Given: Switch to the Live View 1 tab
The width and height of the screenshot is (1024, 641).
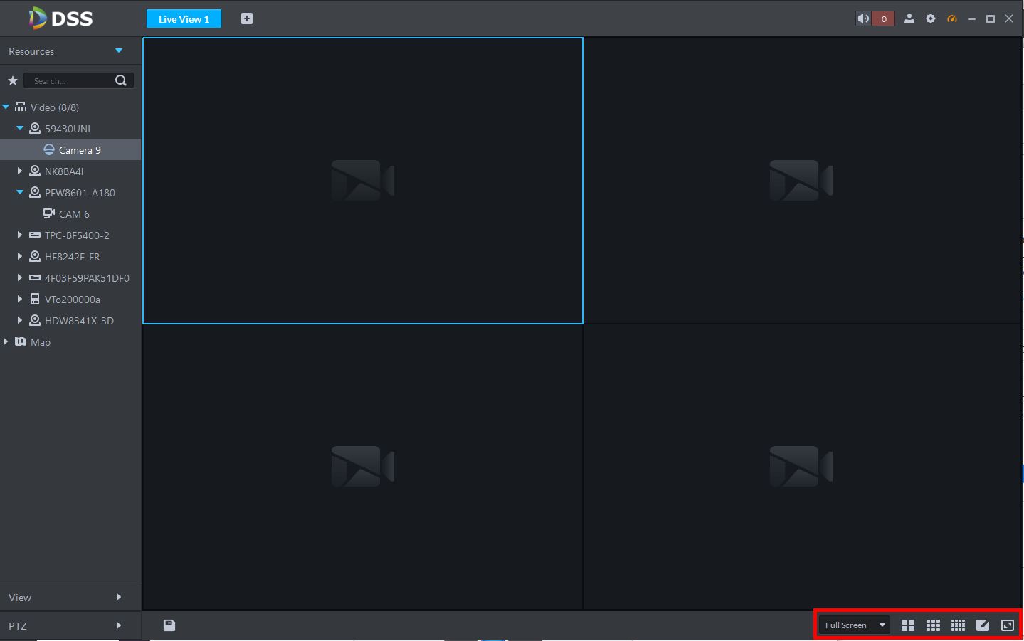Looking at the screenshot, I should pyautogui.click(x=184, y=19).
